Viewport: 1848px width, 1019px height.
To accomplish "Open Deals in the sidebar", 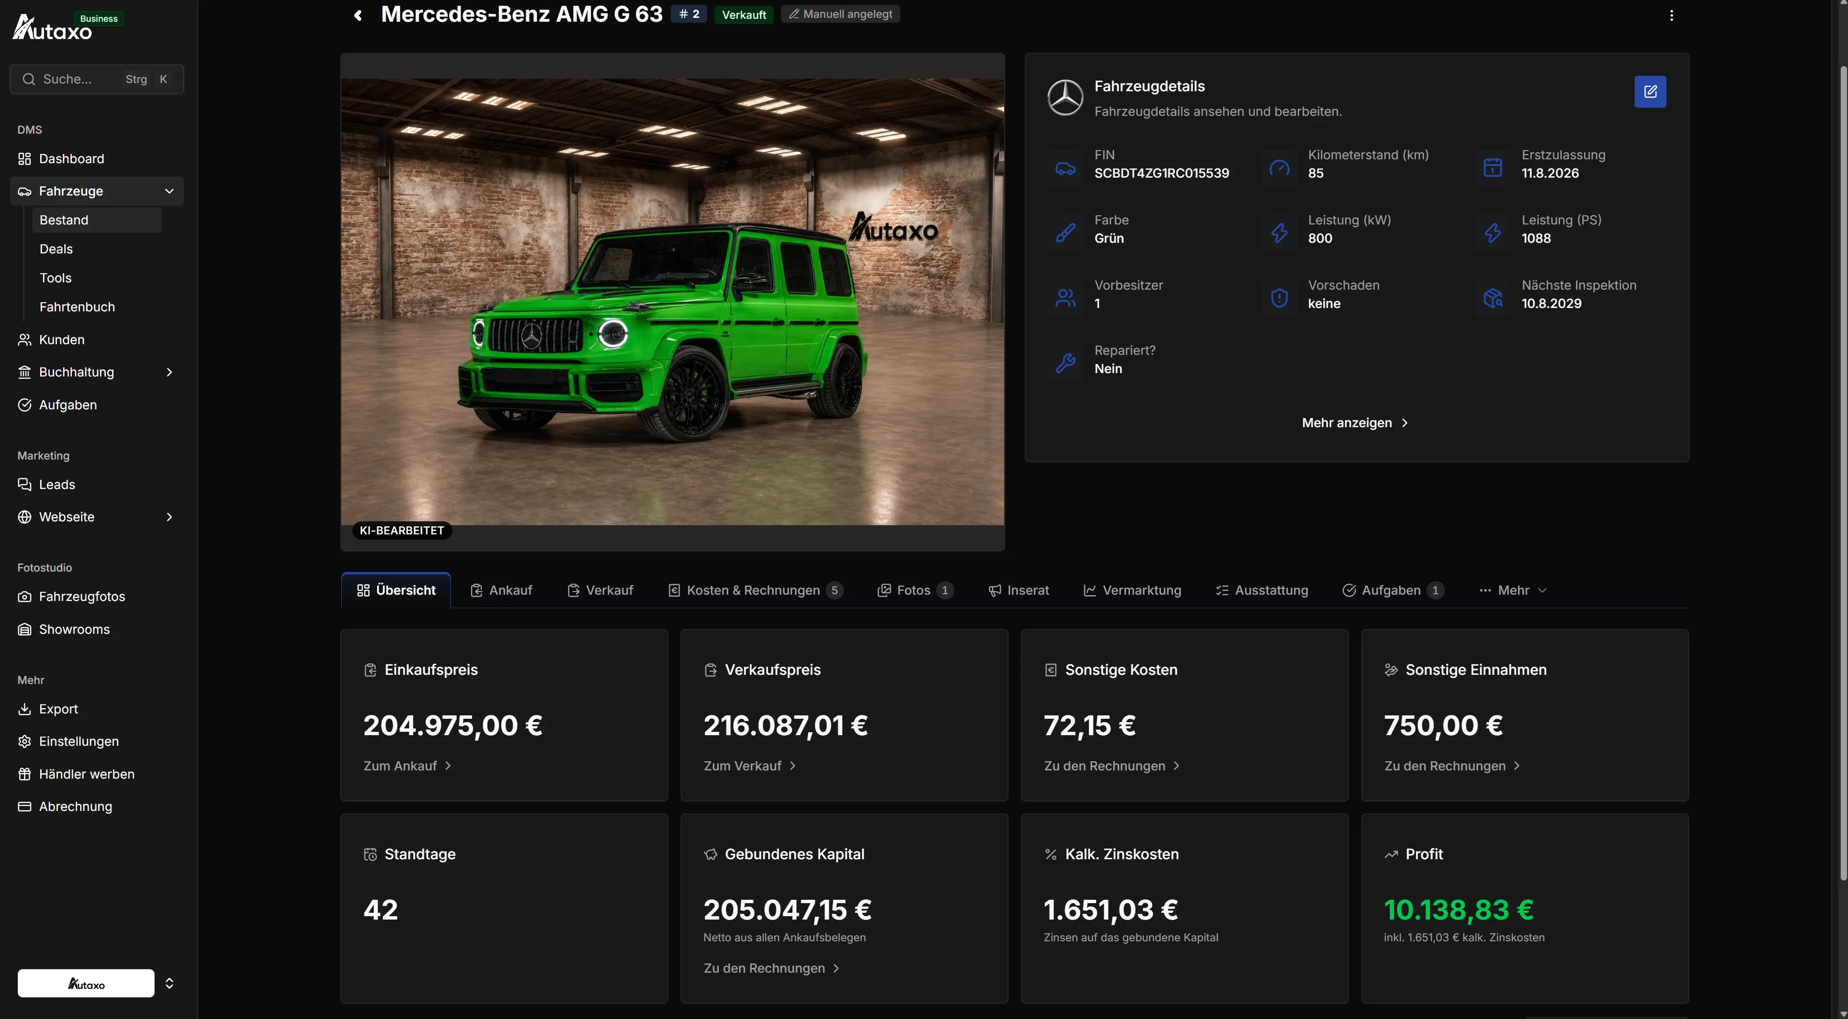I will (97, 249).
